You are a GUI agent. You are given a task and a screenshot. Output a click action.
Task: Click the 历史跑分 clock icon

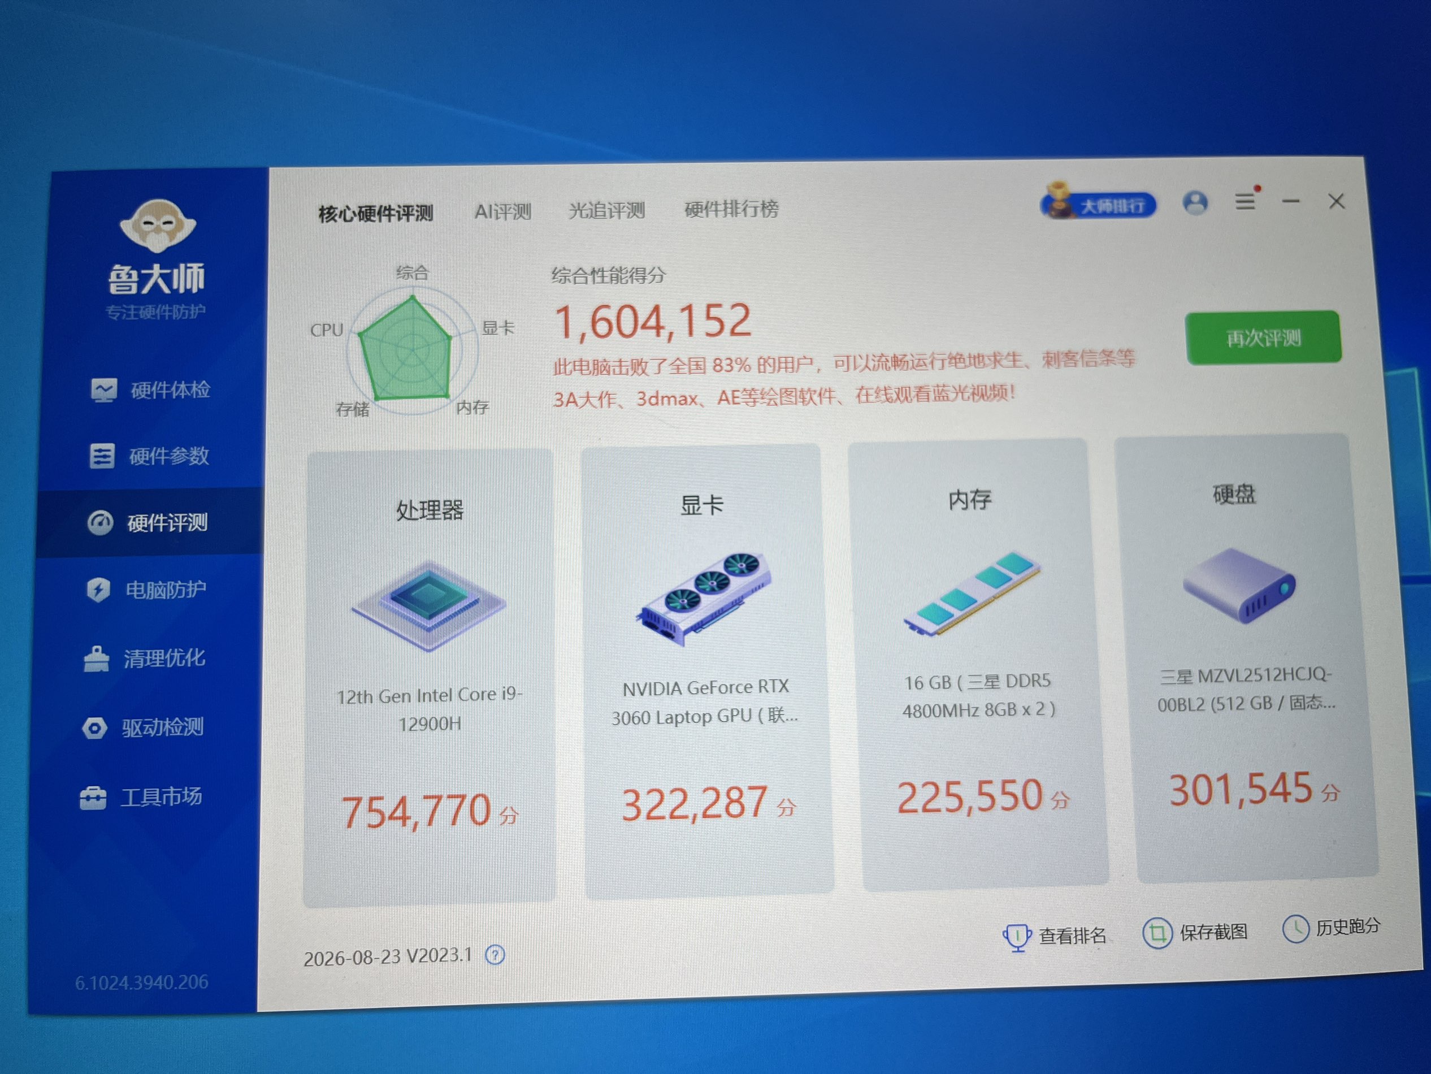click(x=1296, y=929)
